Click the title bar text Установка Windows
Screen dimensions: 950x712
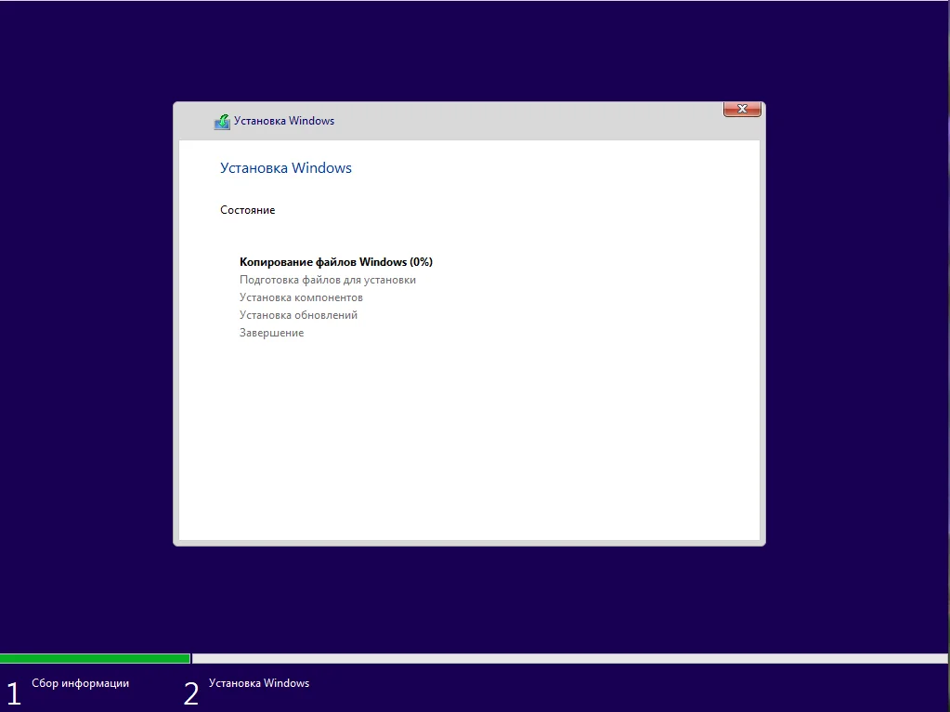pyautogui.click(x=284, y=121)
